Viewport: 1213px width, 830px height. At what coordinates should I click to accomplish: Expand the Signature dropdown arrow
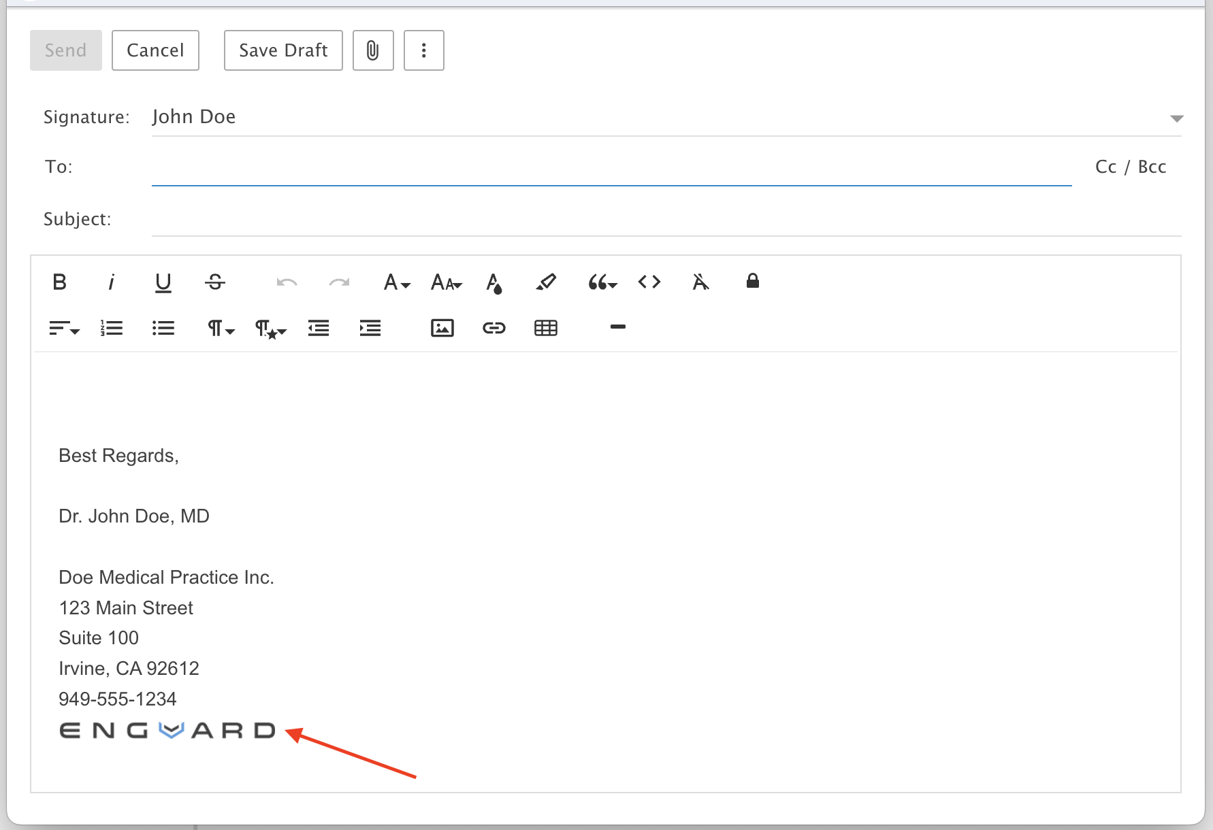(x=1176, y=118)
